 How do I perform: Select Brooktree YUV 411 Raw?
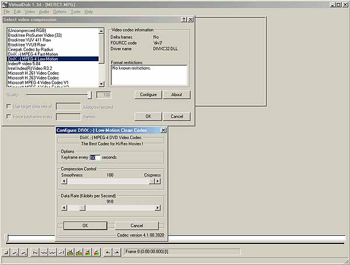pos(53,40)
